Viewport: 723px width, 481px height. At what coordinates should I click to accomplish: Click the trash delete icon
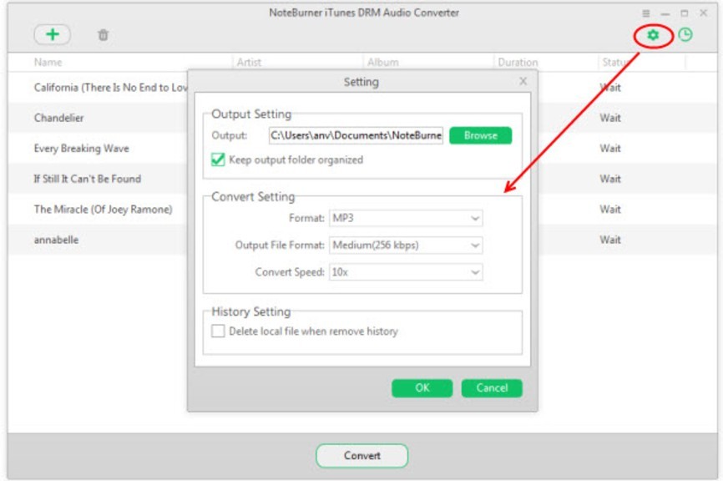[104, 35]
